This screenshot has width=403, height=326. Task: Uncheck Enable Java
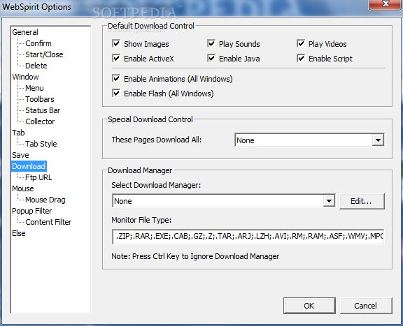[211, 59]
